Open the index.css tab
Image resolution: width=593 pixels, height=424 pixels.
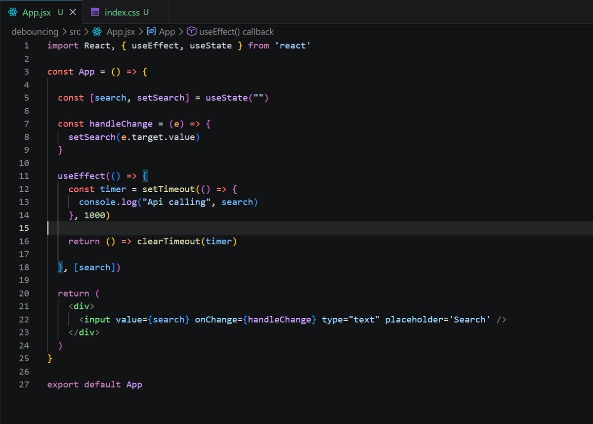[x=125, y=12]
